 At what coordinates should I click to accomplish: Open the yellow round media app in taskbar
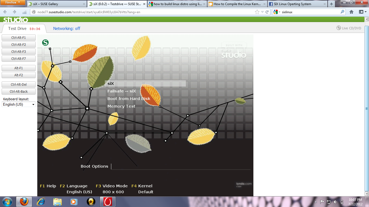coord(91,202)
